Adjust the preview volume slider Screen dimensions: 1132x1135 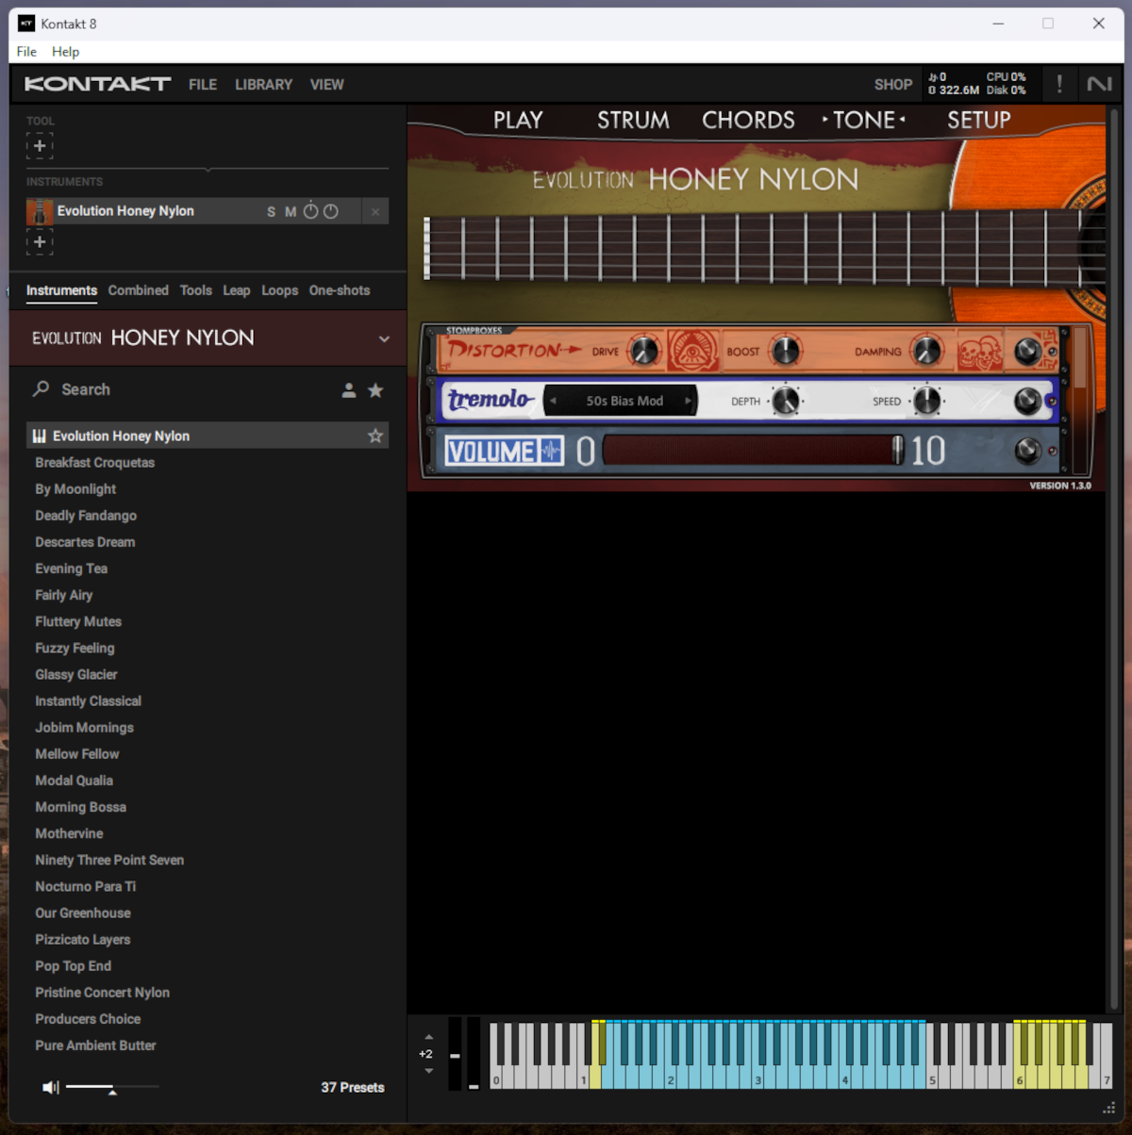point(111,1088)
